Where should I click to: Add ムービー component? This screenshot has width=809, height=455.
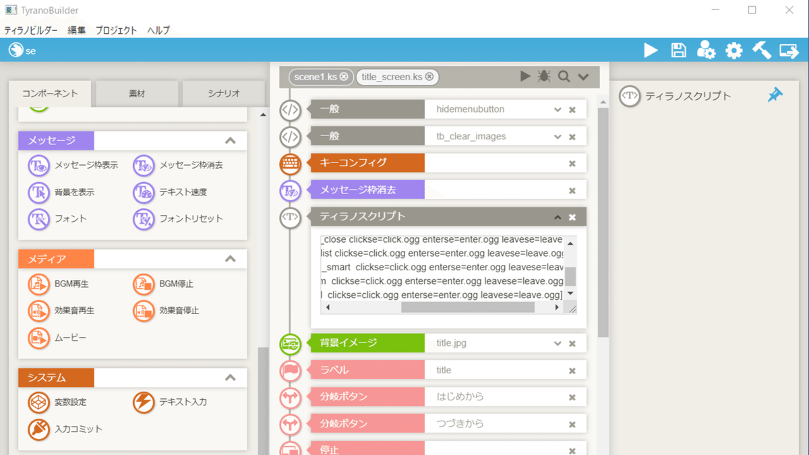point(57,338)
